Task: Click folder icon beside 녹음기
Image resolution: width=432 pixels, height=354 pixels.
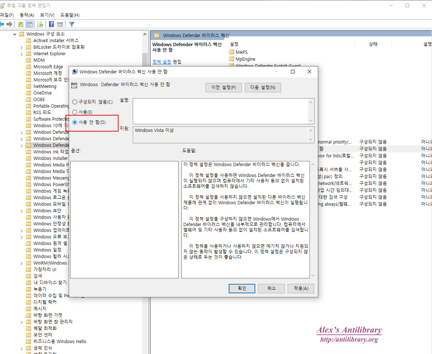Action: pos(28,289)
